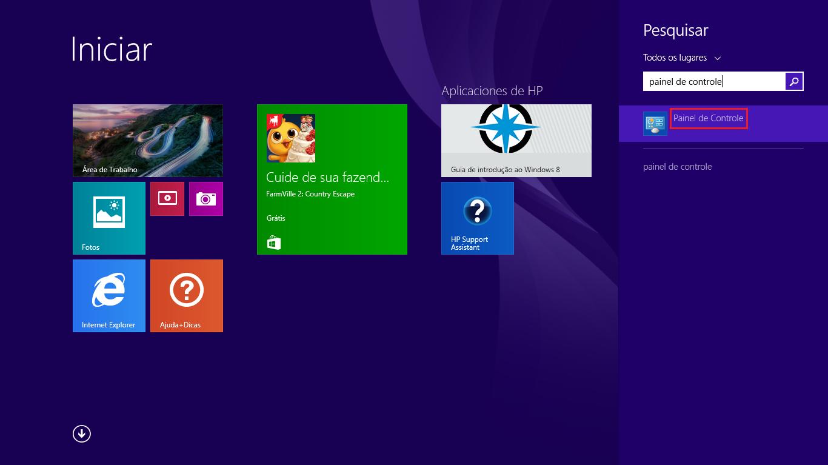828x465 pixels.
Task: Open the Fotos app tile
Action: tap(109, 218)
